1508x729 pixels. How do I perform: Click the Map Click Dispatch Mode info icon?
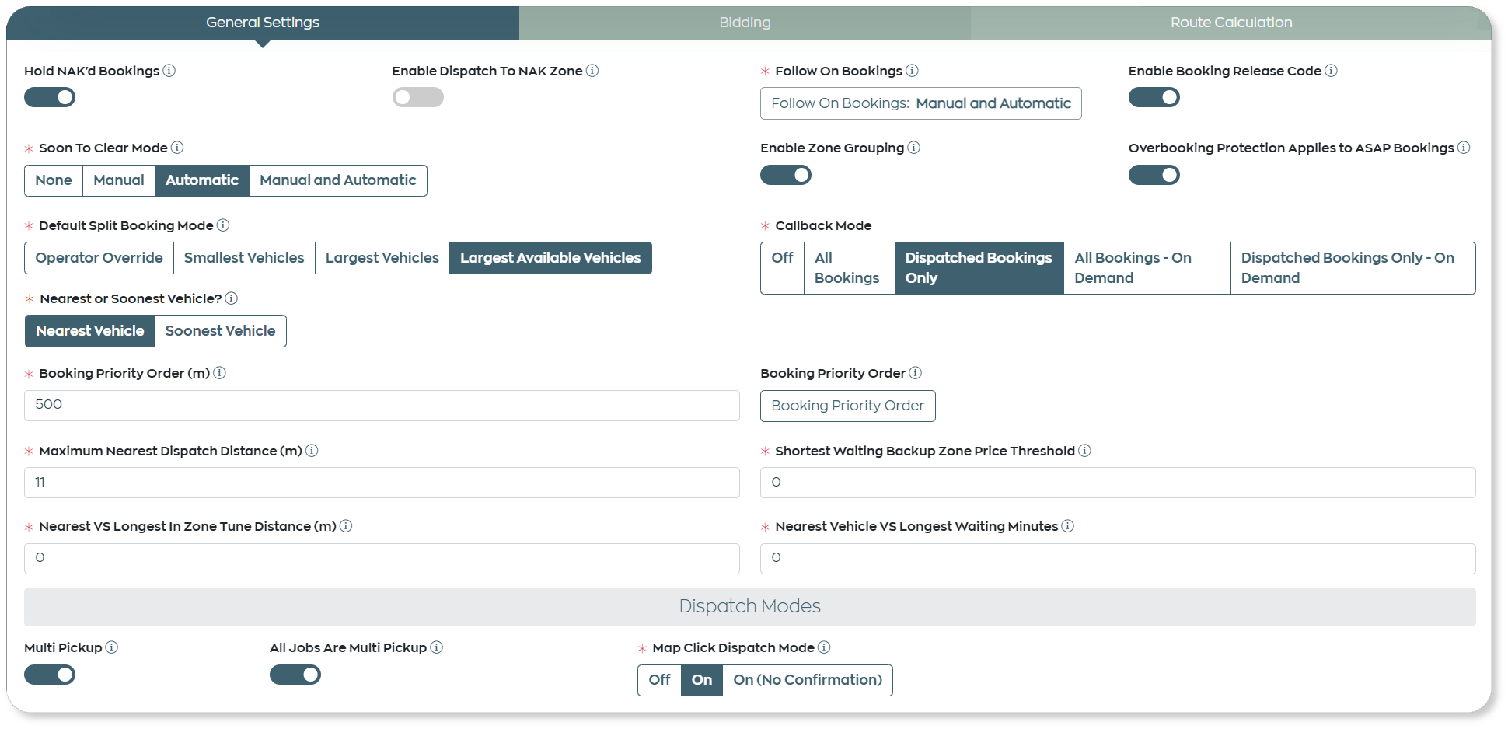824,647
